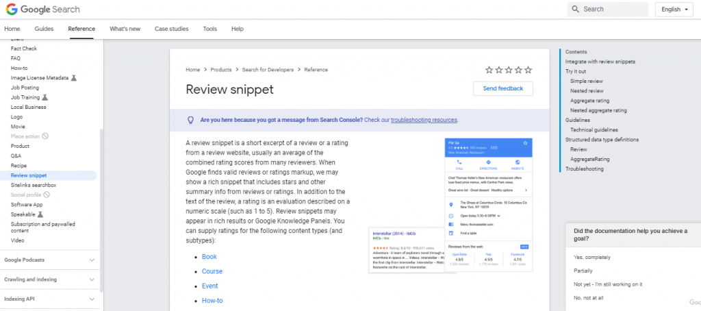Click Products in the breadcrumb
The height and width of the screenshot is (311, 701).
[x=221, y=70]
